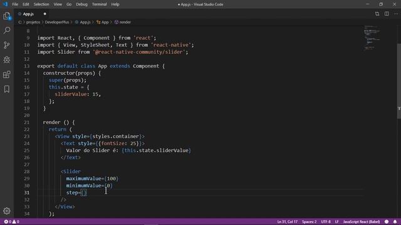Click the feedback smiley in the status bar
The image size is (401, 225).
(387, 222)
